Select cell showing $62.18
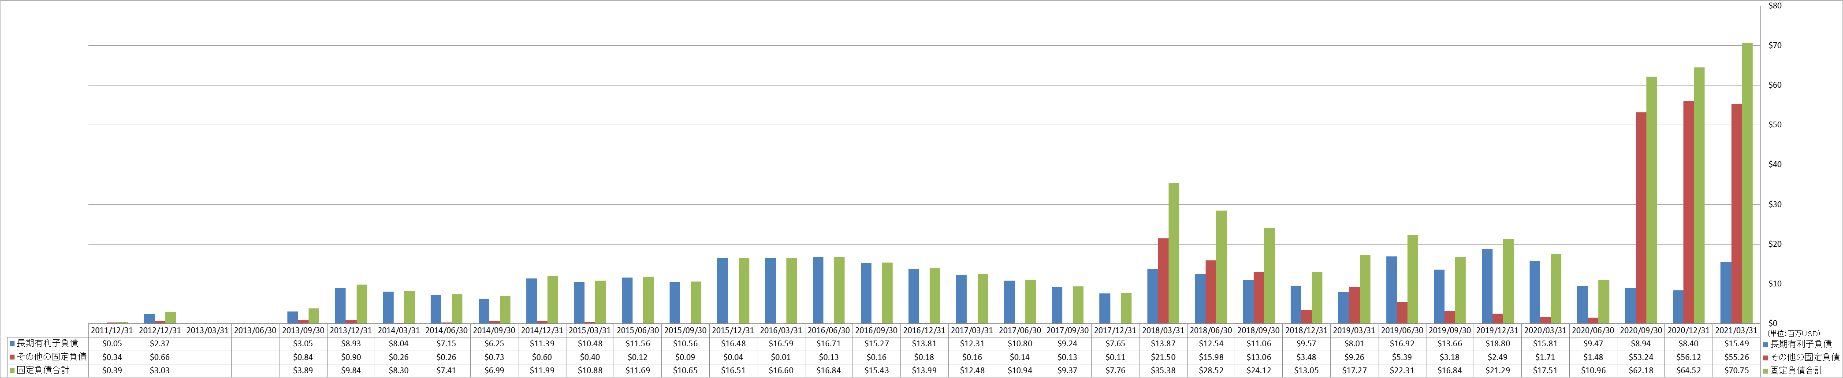1843x378 pixels. [x=1641, y=371]
